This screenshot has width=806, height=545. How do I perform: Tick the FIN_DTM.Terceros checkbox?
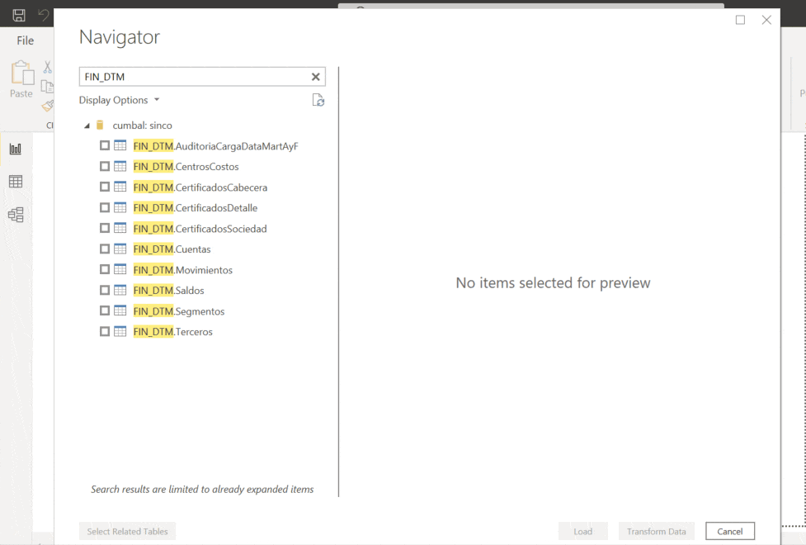pyautogui.click(x=105, y=331)
